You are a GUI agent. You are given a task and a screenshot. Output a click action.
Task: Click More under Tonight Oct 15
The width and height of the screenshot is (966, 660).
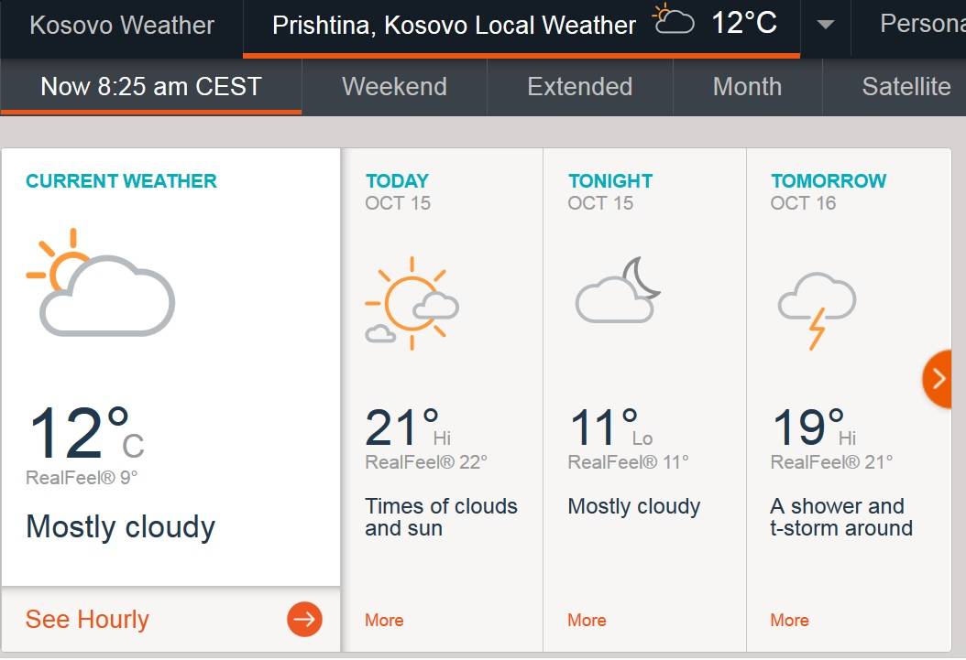587,620
